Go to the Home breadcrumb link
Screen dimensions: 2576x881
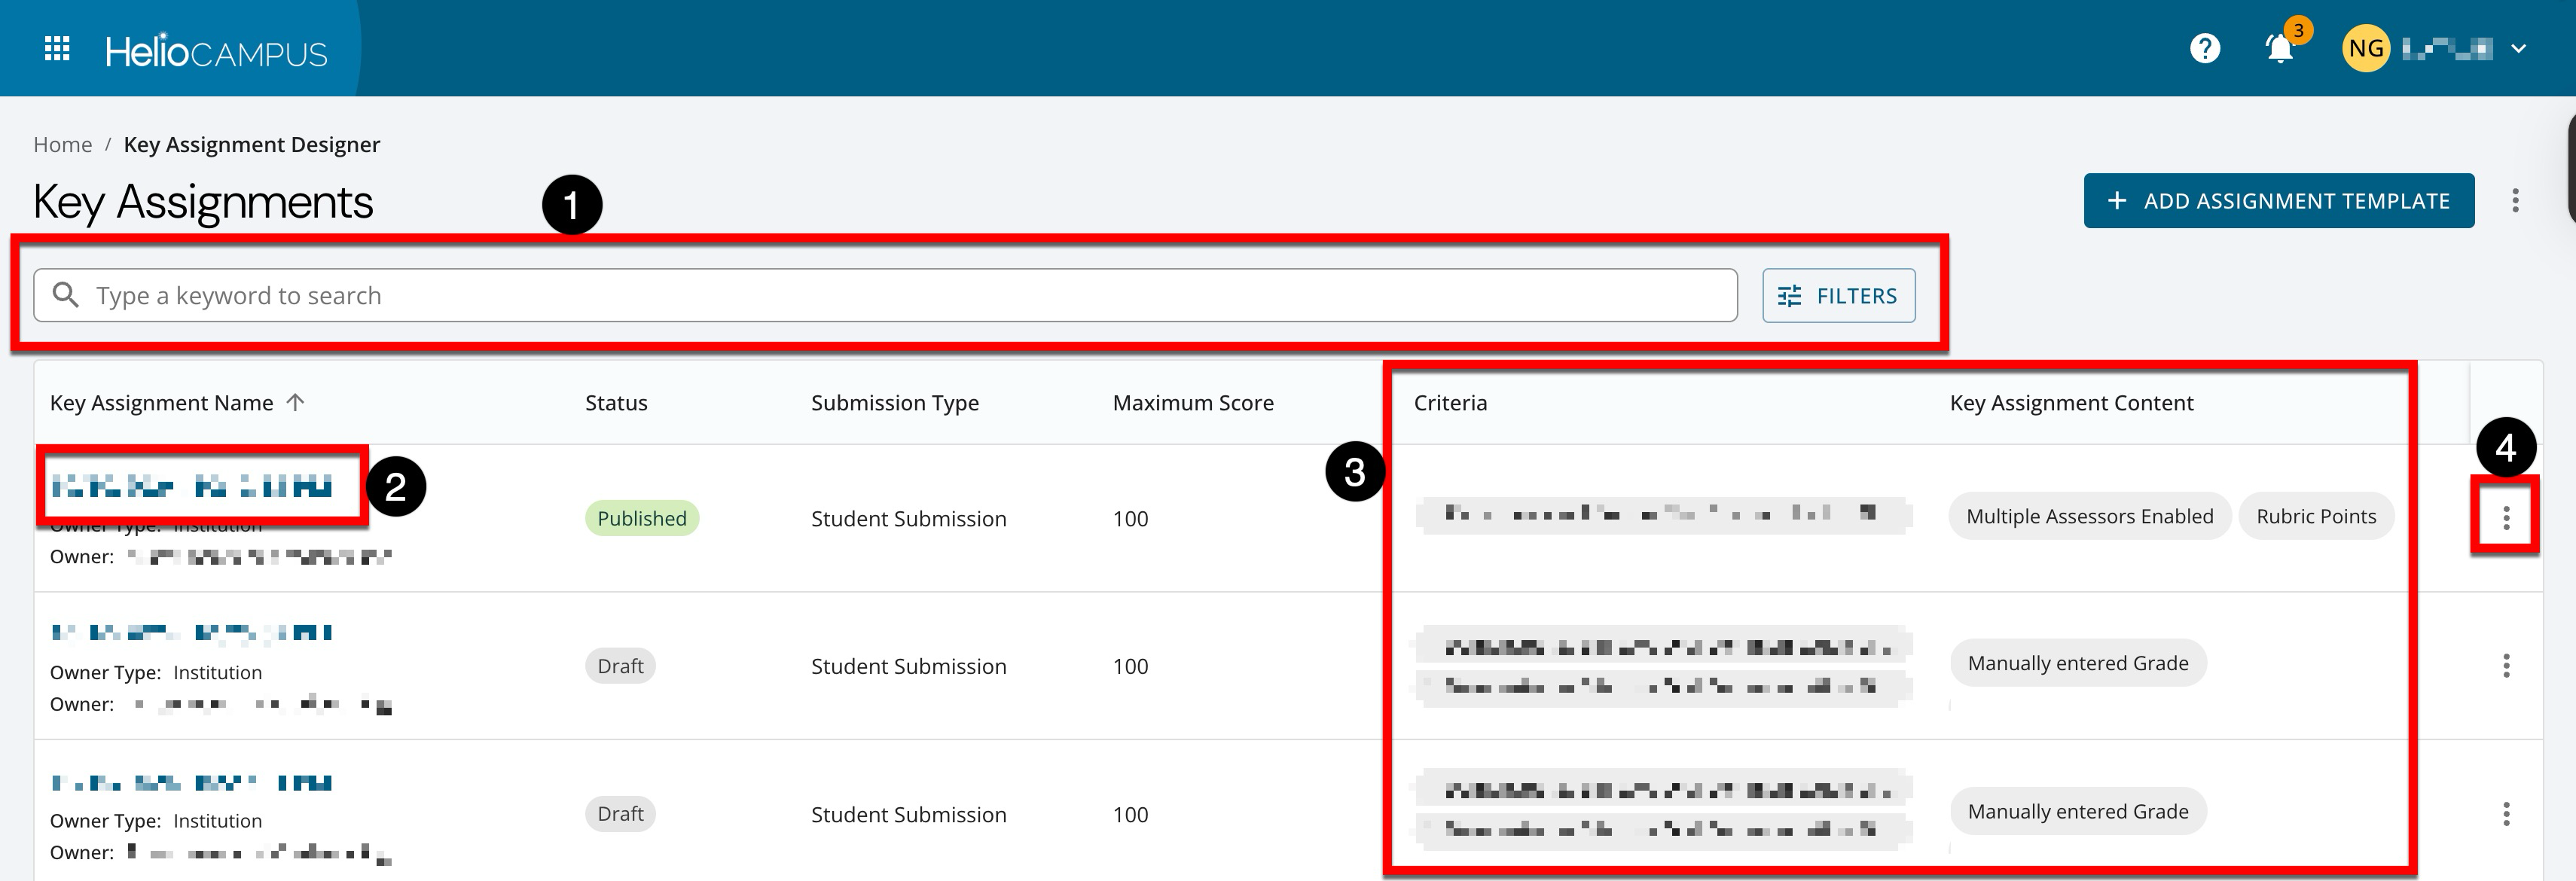click(62, 145)
